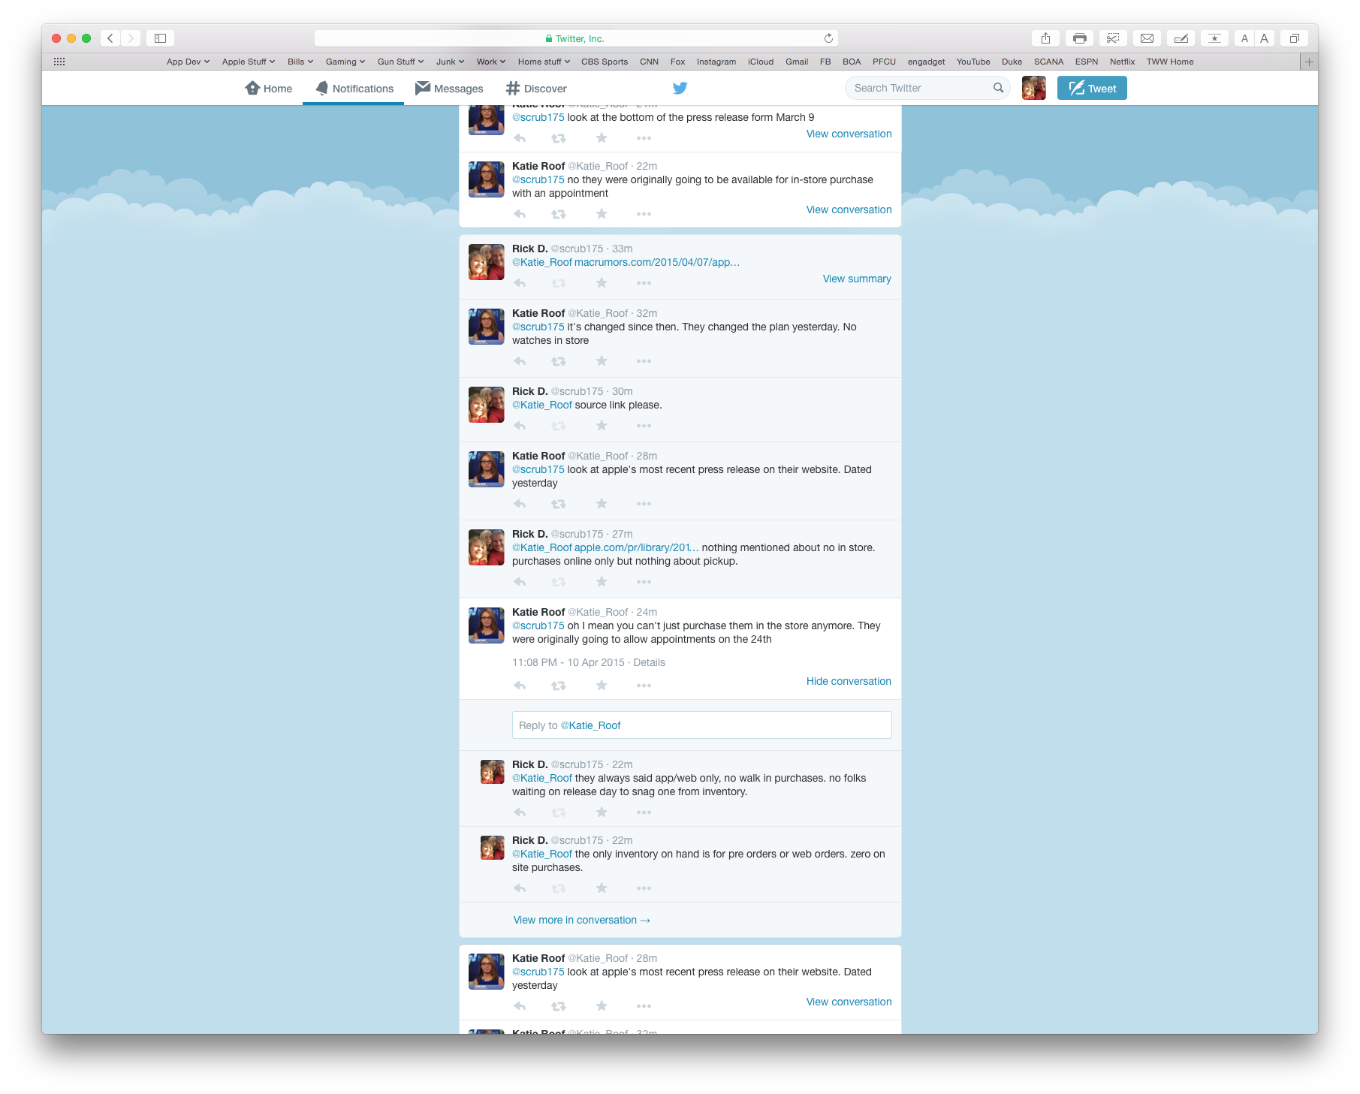Click the search magnifier icon
The width and height of the screenshot is (1360, 1094).
[998, 88]
